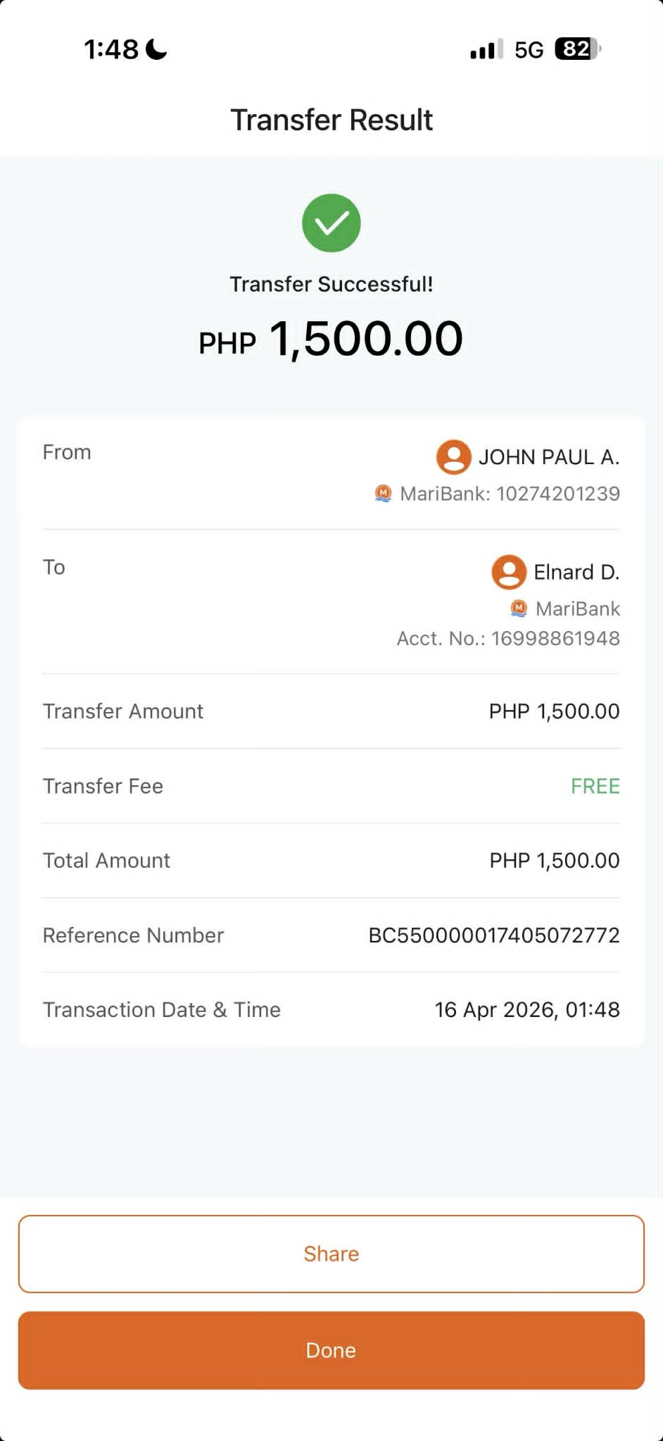Tap the large PHP 1,500.00 amount
Screen dimensions: 663x1441
[331, 339]
